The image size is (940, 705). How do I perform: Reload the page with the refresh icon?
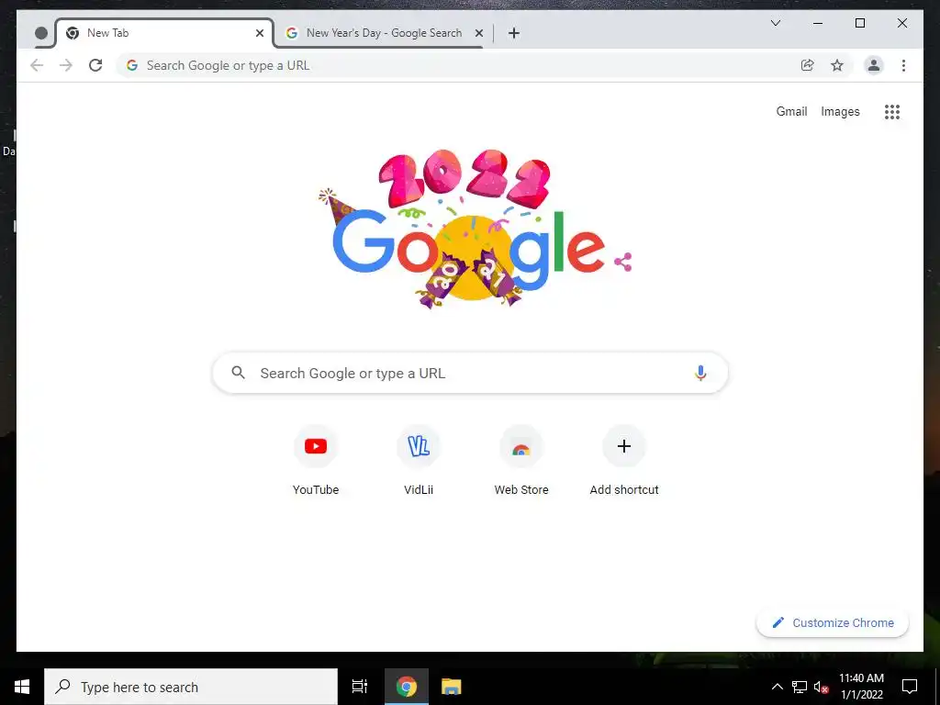tap(95, 65)
